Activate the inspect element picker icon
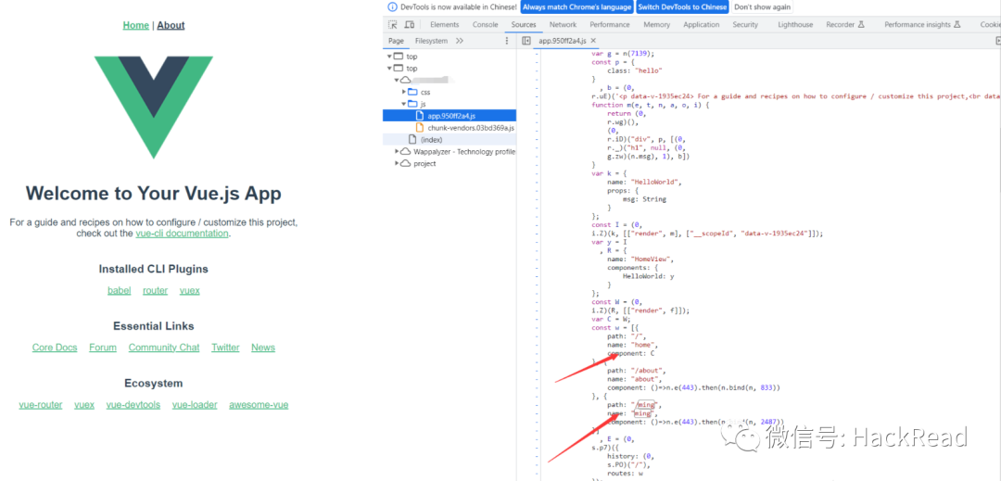 (x=393, y=25)
